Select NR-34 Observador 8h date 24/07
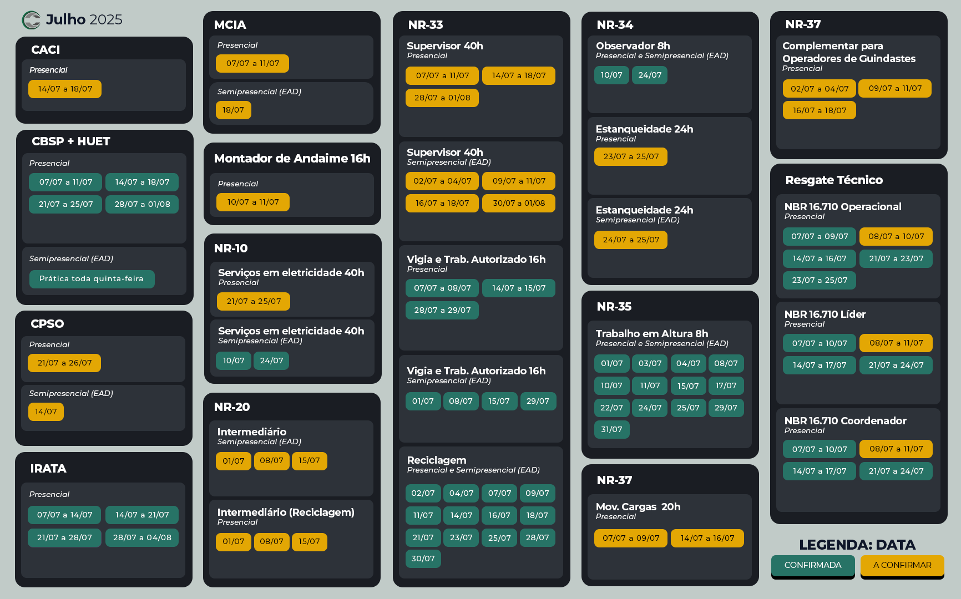The image size is (961, 599). click(650, 75)
